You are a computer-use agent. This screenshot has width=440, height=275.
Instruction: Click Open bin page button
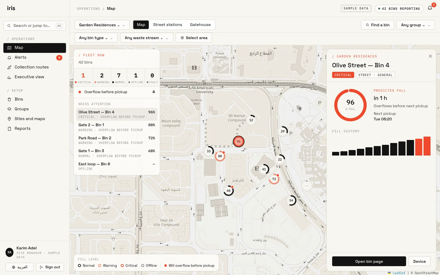click(369, 262)
